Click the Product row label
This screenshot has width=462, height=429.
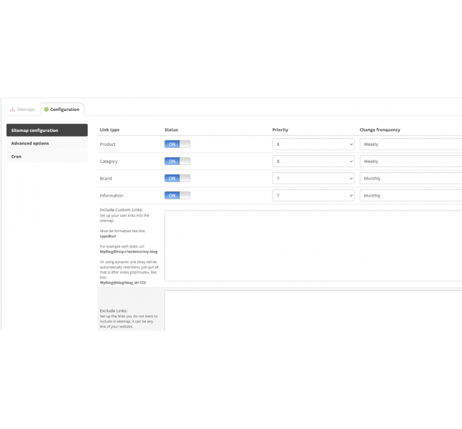pos(108,144)
